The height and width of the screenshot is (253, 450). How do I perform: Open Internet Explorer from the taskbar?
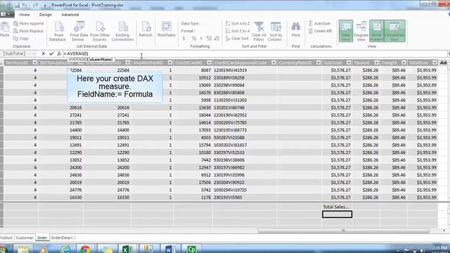coord(65,249)
